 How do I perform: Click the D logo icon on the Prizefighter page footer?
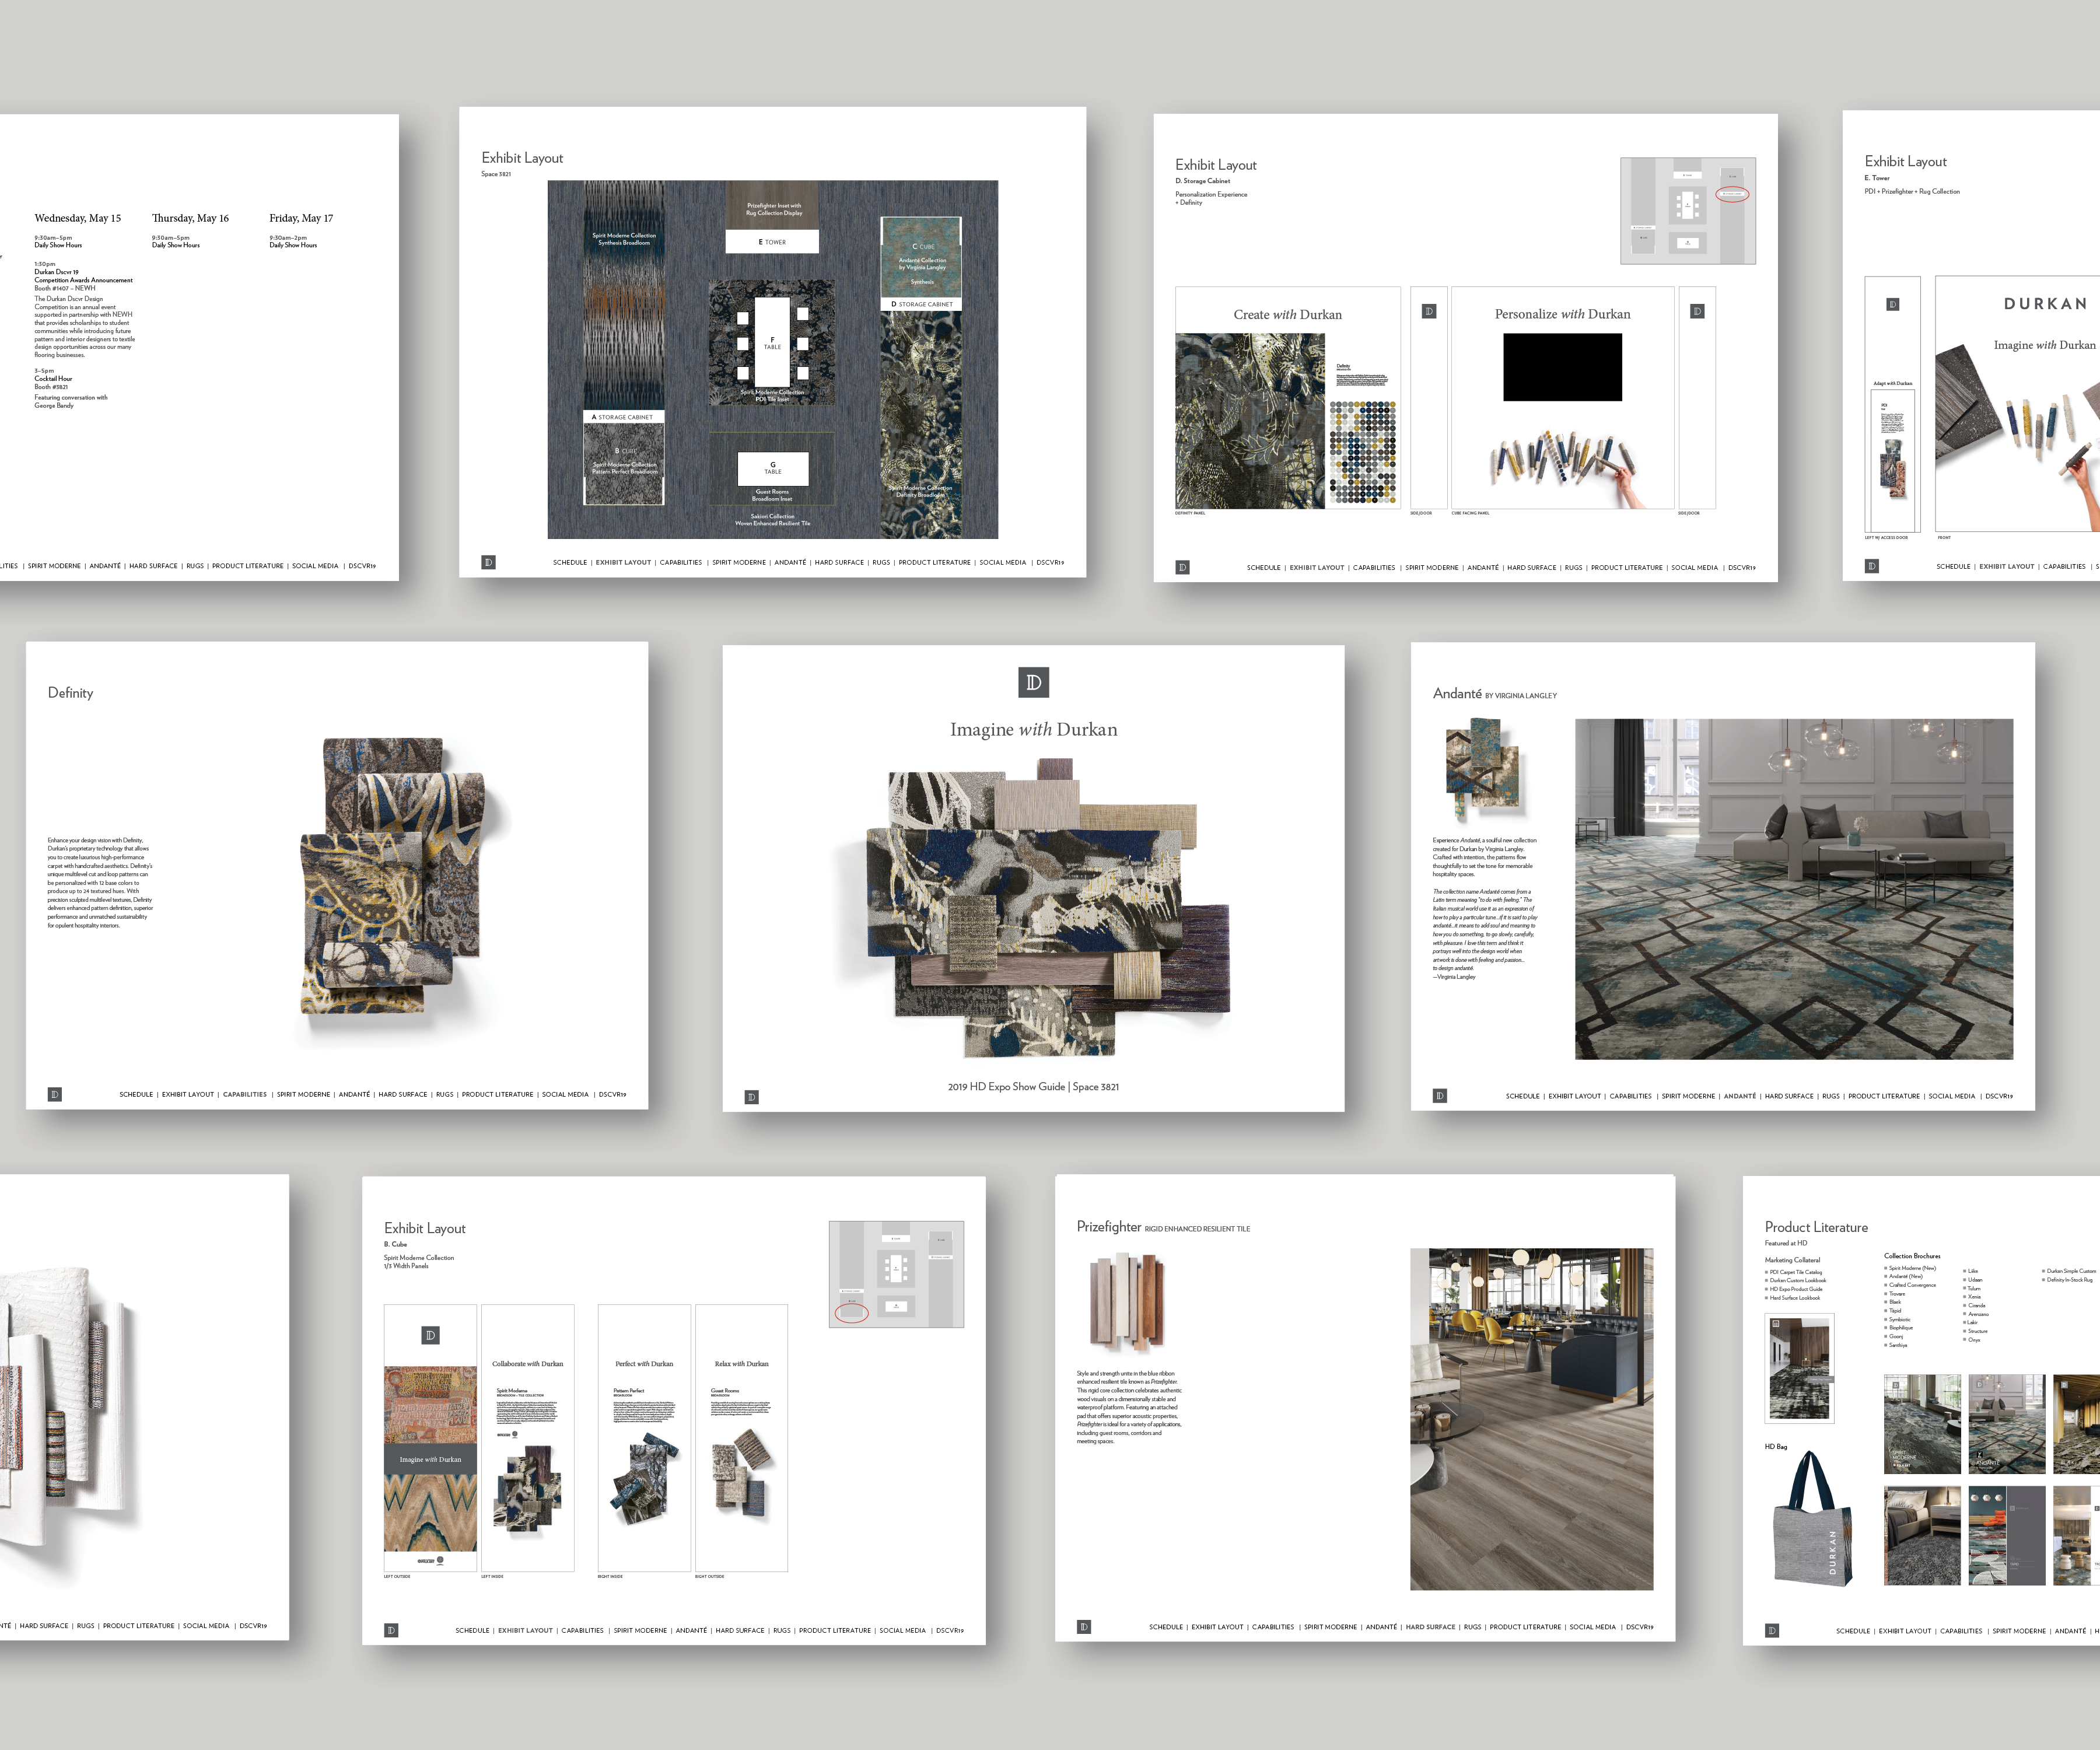(1084, 1627)
